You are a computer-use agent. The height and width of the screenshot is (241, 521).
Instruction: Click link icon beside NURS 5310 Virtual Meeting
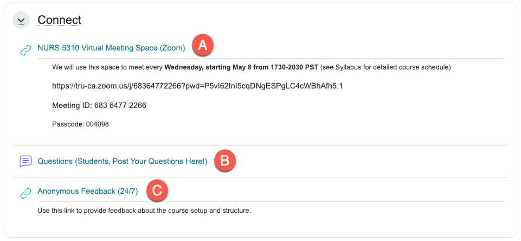[25, 50]
